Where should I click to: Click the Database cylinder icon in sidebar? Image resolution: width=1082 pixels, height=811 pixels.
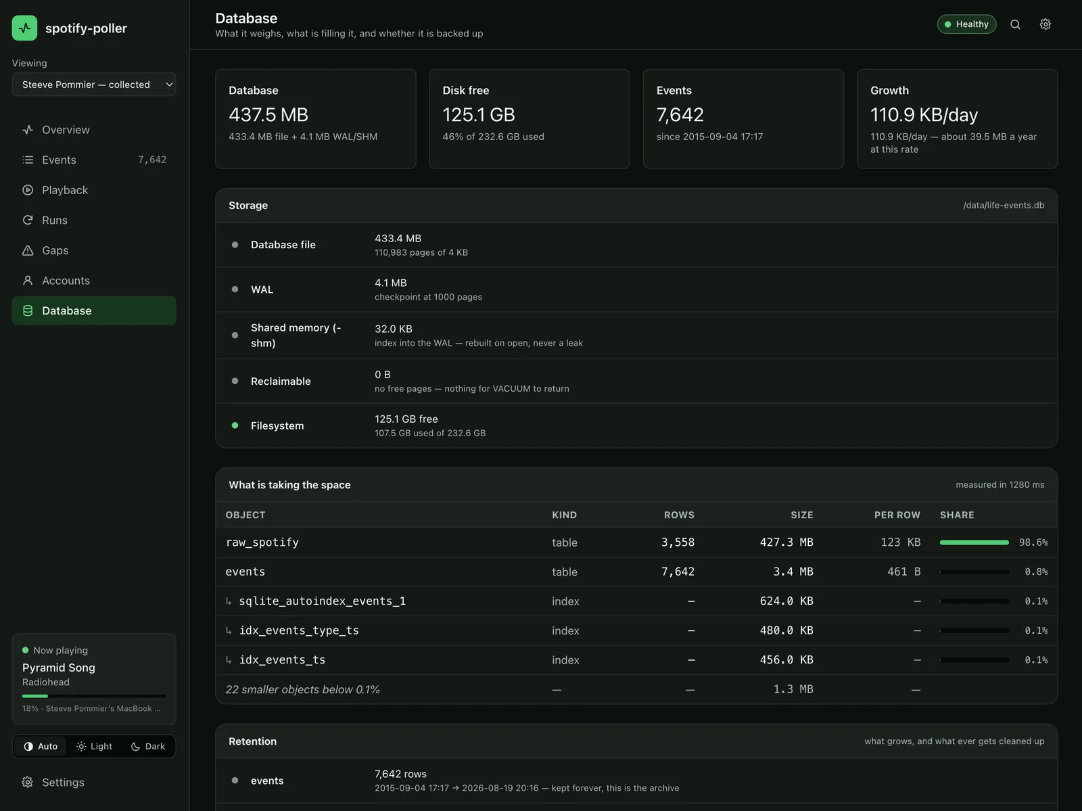28,310
